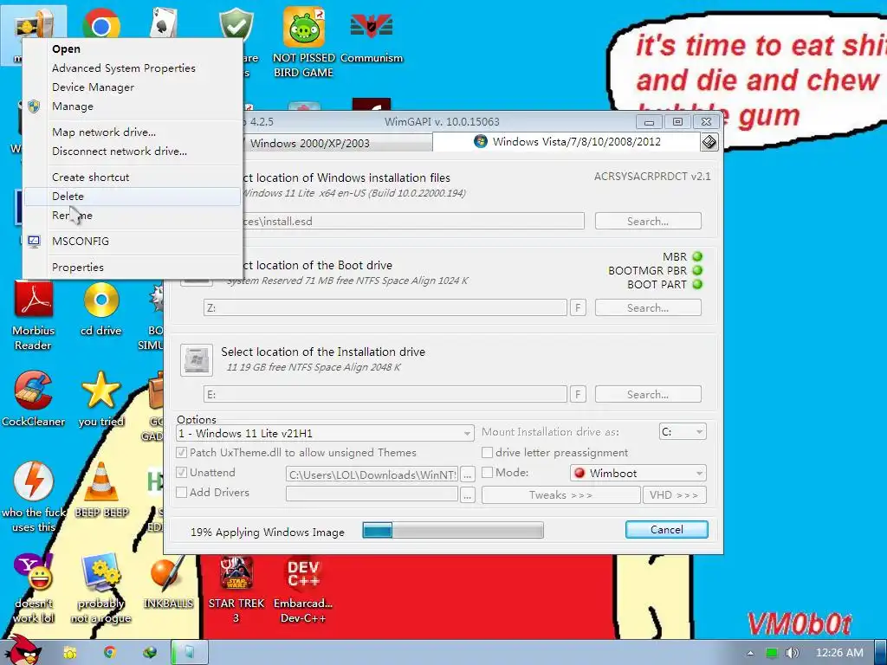Open the Morbius Reader desktop icon

[x=34, y=300]
